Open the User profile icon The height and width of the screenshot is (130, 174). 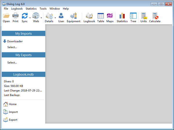point(61,16)
